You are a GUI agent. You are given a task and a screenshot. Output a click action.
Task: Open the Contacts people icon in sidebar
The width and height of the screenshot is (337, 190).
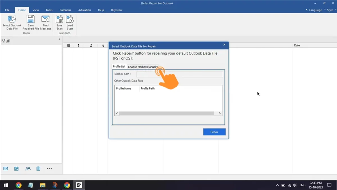coord(28,169)
